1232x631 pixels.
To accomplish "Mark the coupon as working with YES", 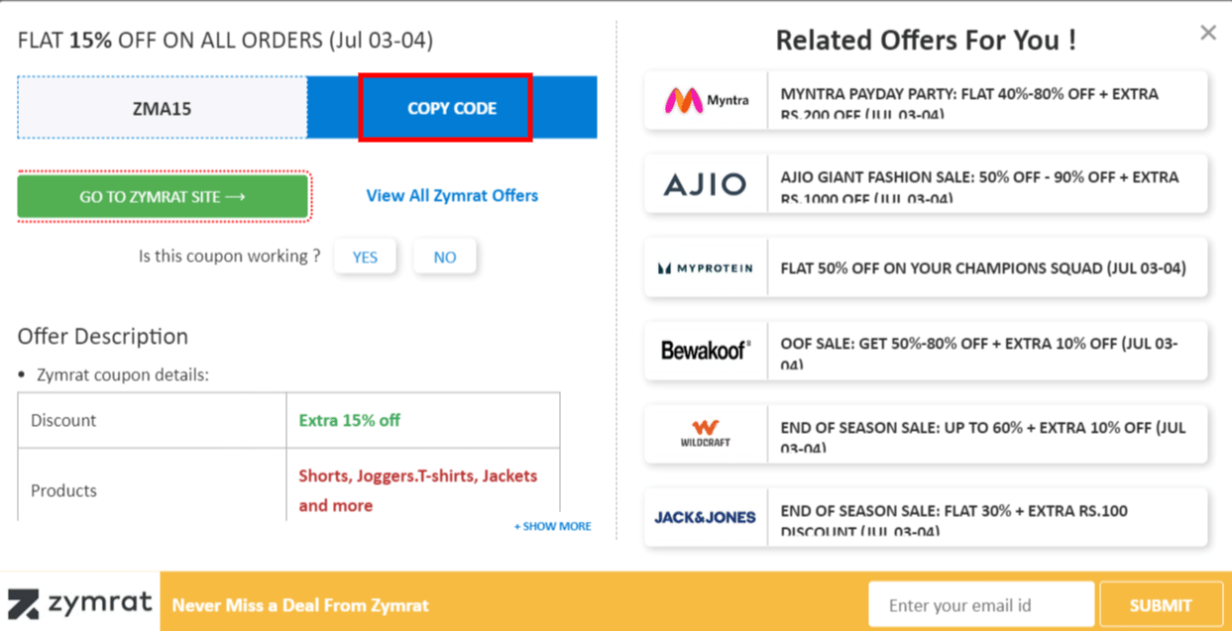I will tap(365, 257).
